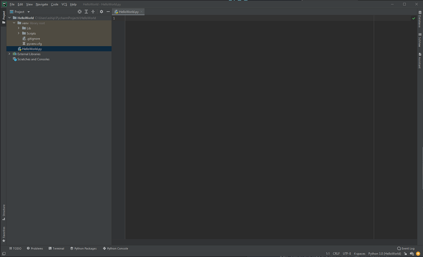Click the PyCharm logo icon in title bar
423x257 pixels.
(x=4, y=4)
